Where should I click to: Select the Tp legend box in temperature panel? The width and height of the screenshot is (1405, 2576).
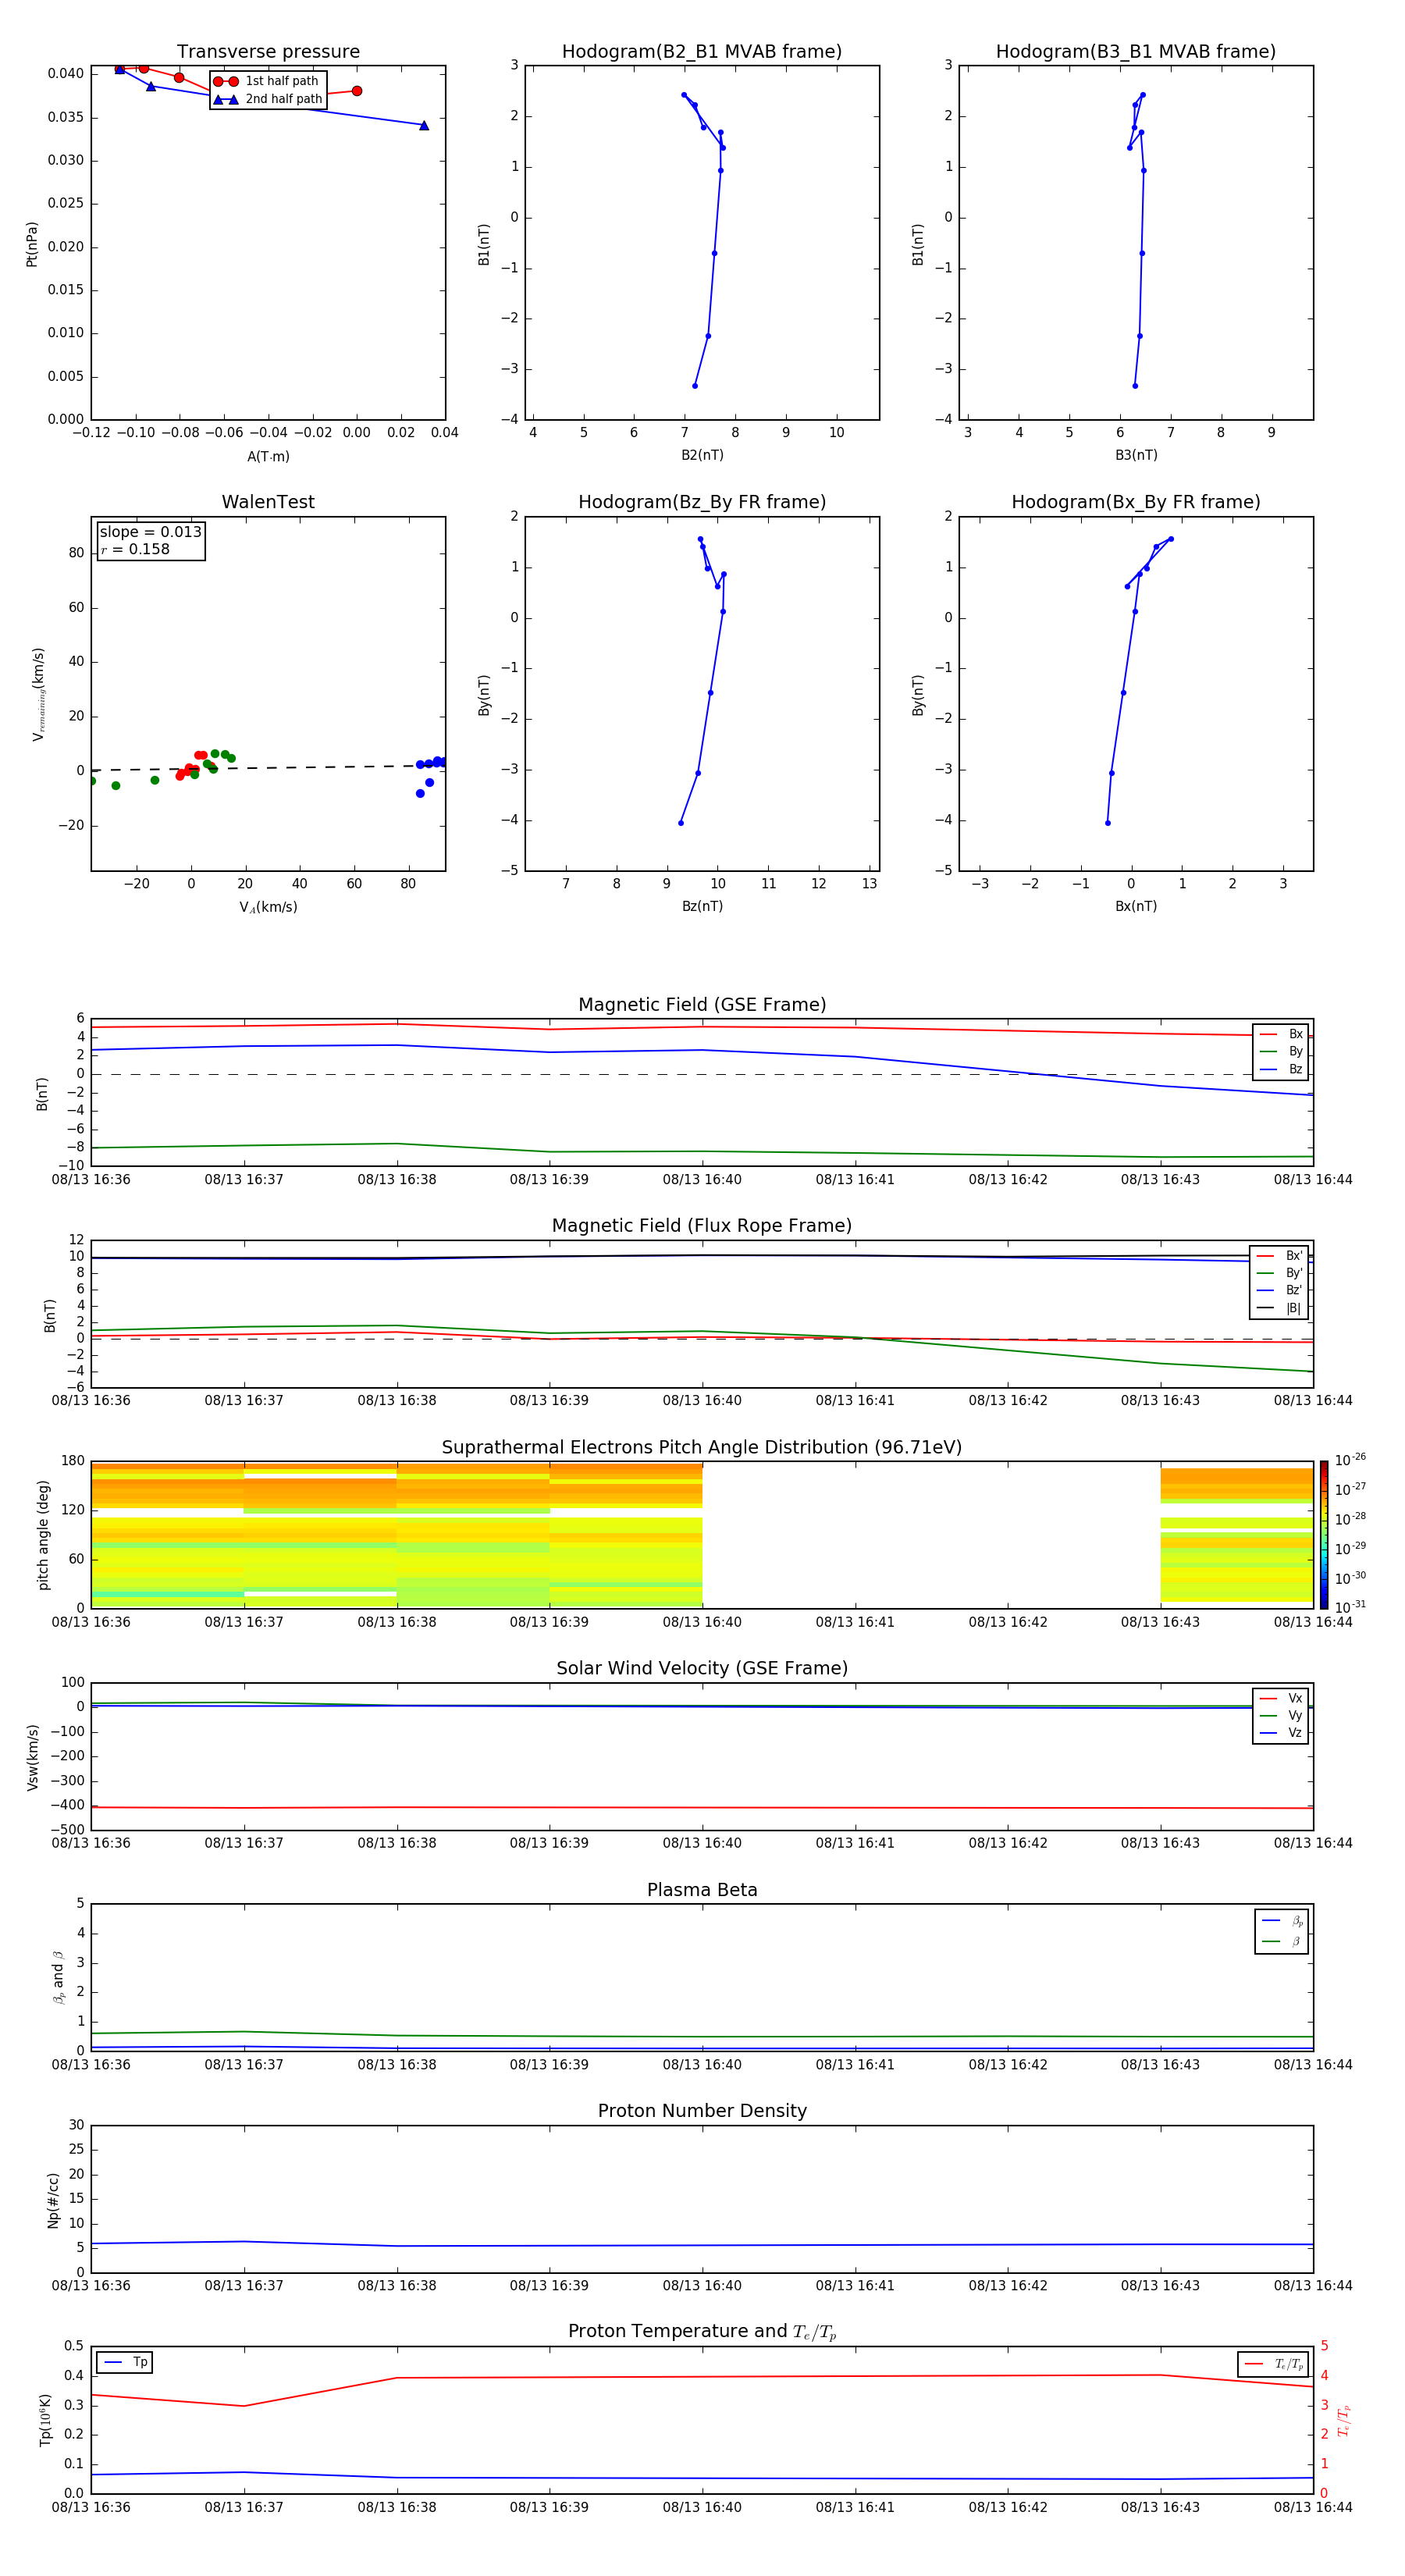[125, 2362]
